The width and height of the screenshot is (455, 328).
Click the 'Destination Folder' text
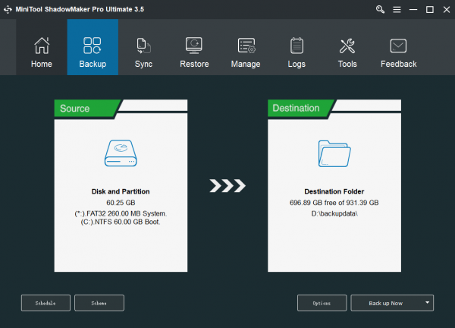[334, 191]
